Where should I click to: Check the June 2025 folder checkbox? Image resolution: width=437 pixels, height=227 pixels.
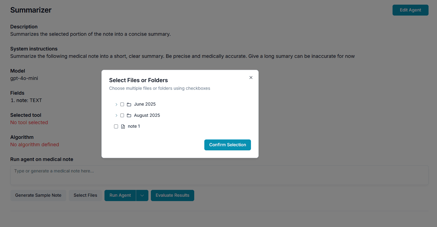click(122, 104)
